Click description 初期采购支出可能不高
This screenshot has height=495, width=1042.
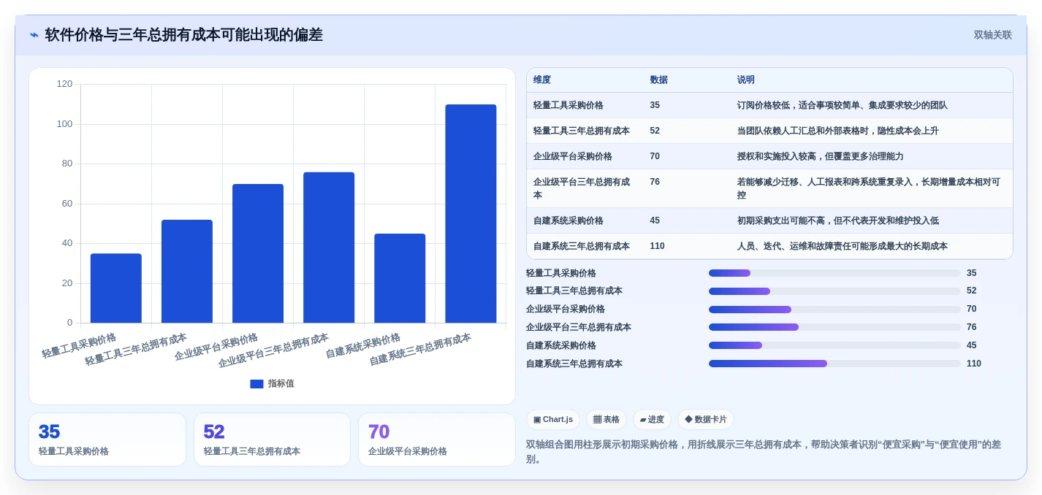[x=837, y=220]
